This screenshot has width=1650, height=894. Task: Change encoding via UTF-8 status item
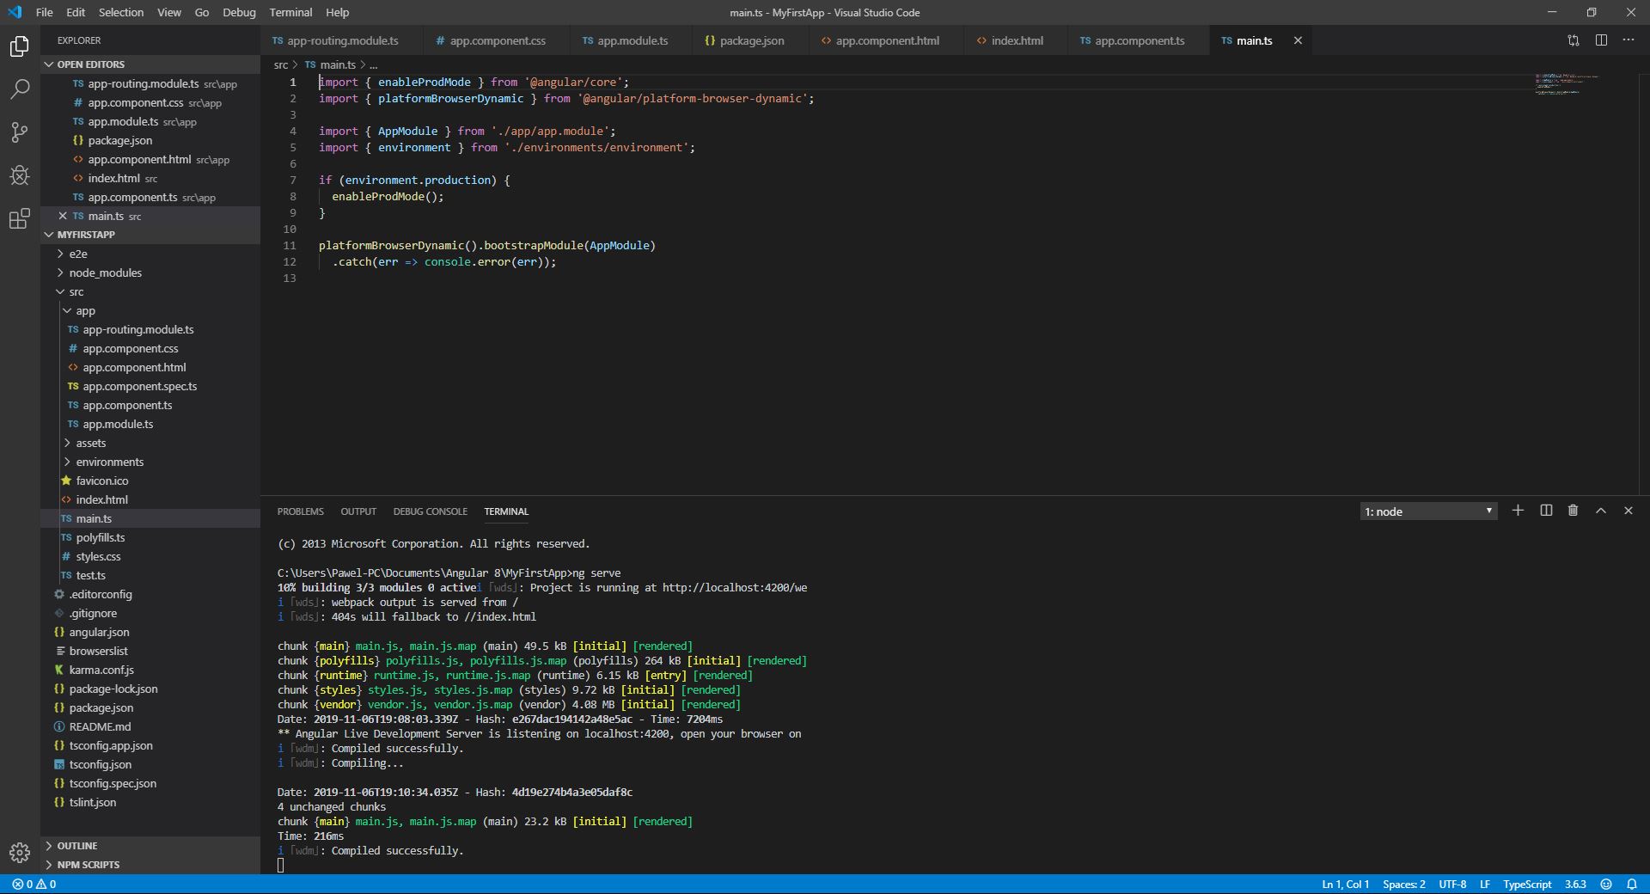coord(1452,884)
